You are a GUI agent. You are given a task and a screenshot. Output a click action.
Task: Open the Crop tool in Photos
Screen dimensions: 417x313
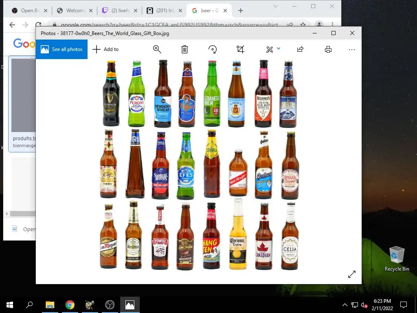coord(240,49)
